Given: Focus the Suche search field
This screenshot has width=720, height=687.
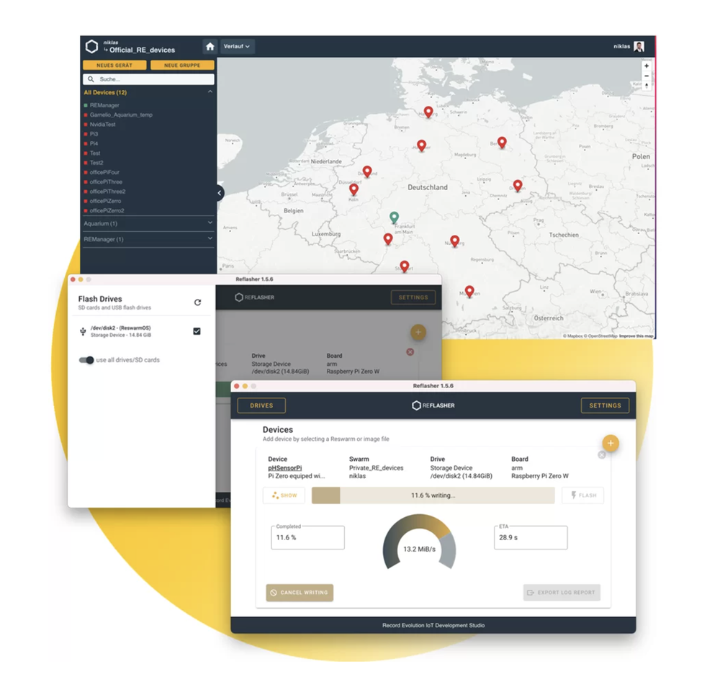Looking at the screenshot, I should [148, 79].
